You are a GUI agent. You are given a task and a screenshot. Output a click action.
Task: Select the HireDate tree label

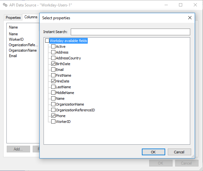(x=62, y=81)
